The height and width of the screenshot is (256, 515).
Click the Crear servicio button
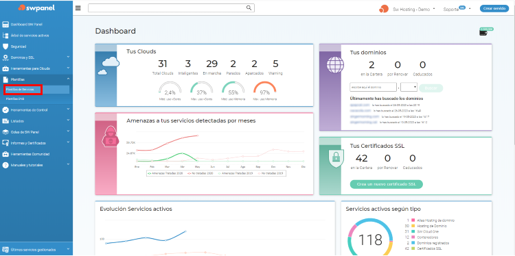[494, 9]
